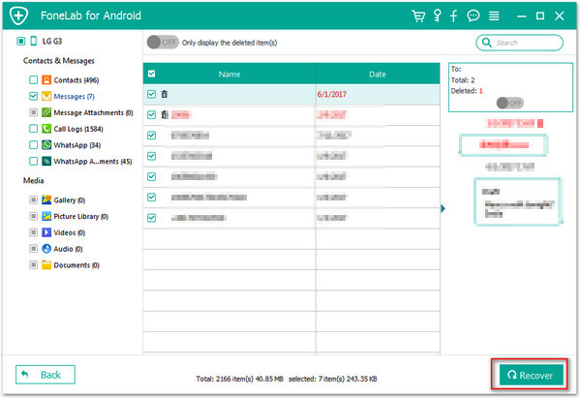Select the WhatsApp (34) category
The width and height of the screenshot is (581, 399).
(77, 145)
